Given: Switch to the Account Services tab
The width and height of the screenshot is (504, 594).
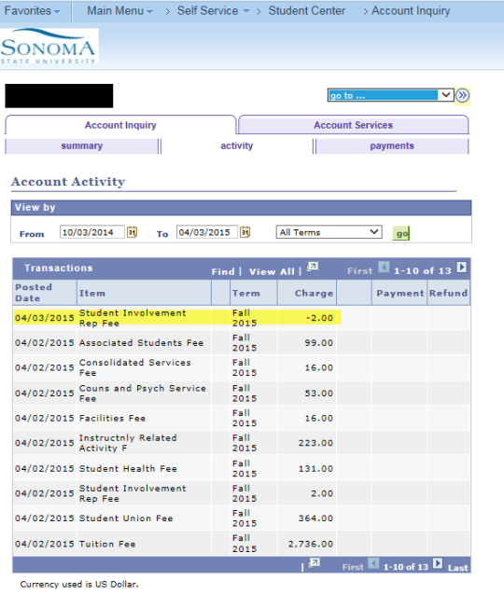Looking at the screenshot, I should [x=353, y=125].
